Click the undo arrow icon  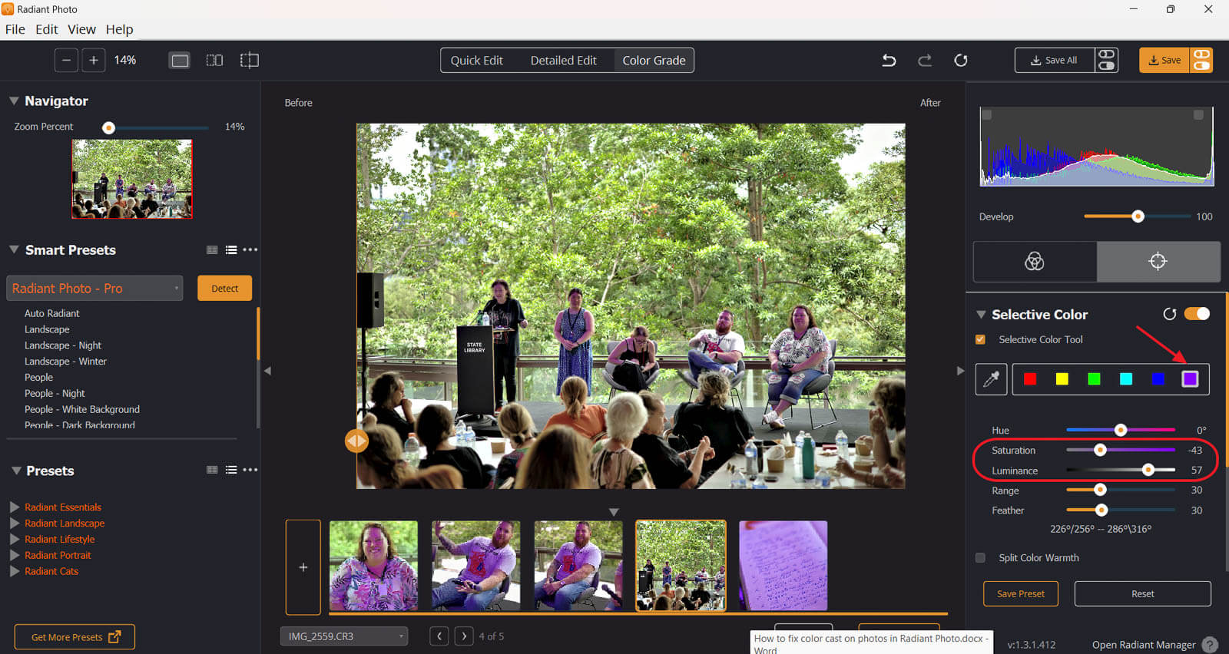click(889, 61)
